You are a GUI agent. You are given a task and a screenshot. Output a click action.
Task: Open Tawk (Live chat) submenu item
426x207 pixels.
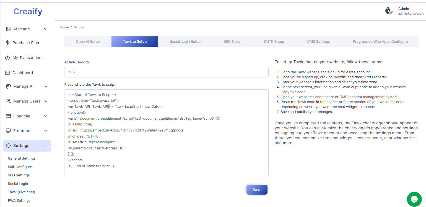[x=22, y=192]
